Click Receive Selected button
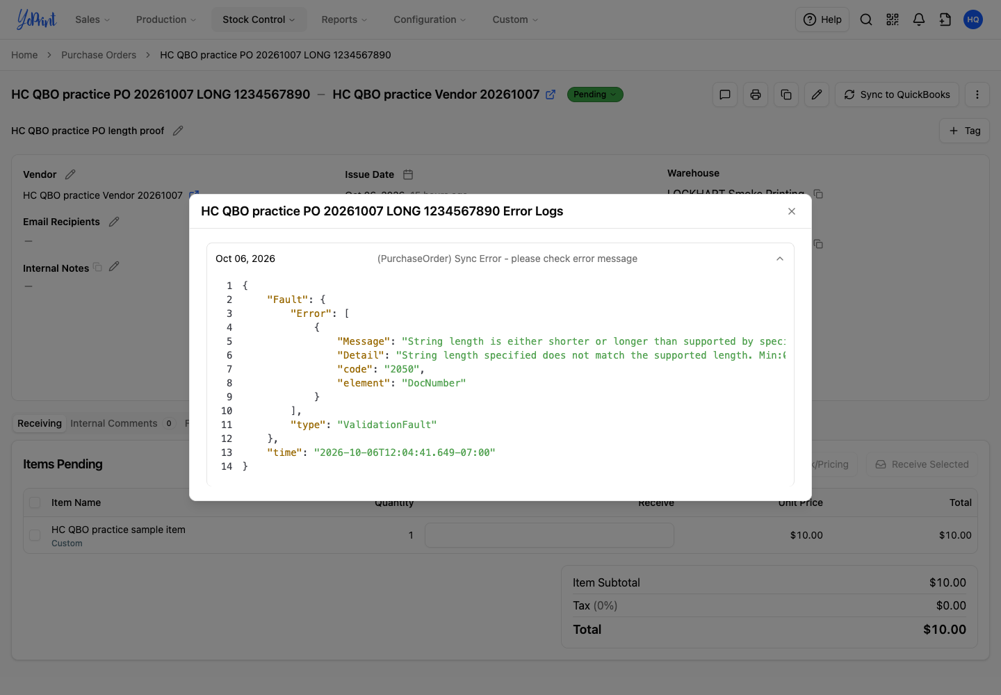This screenshot has height=695, width=1001. click(x=922, y=464)
